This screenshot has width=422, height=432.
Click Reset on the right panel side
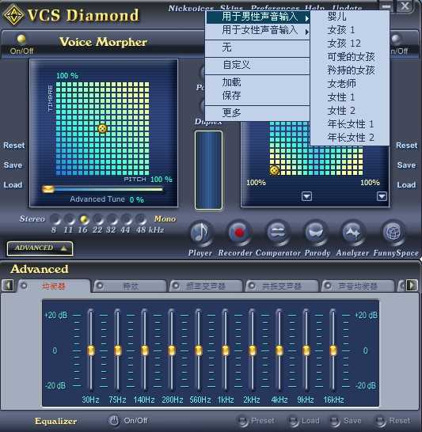[x=406, y=146]
